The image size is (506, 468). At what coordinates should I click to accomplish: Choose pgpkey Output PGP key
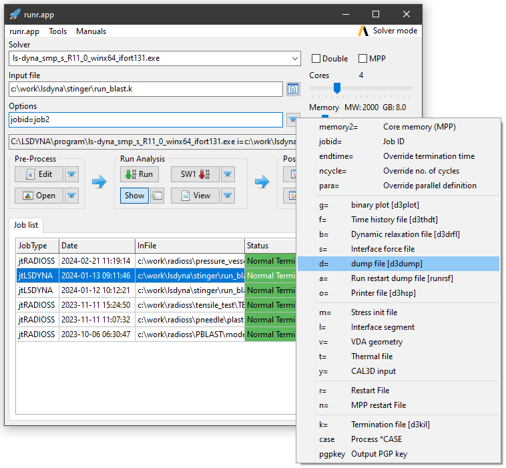point(399,454)
